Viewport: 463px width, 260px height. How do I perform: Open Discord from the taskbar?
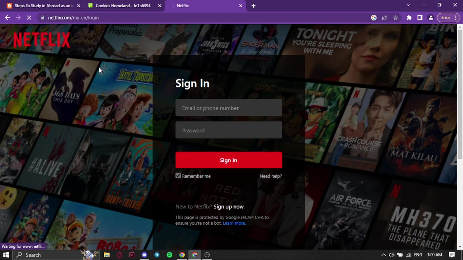click(144, 255)
